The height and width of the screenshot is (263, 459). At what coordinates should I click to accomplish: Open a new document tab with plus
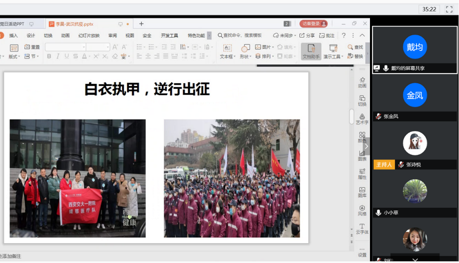tap(141, 24)
